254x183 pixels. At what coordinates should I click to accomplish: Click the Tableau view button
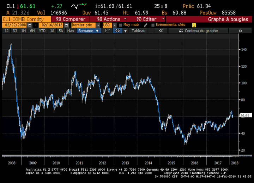(139, 31)
